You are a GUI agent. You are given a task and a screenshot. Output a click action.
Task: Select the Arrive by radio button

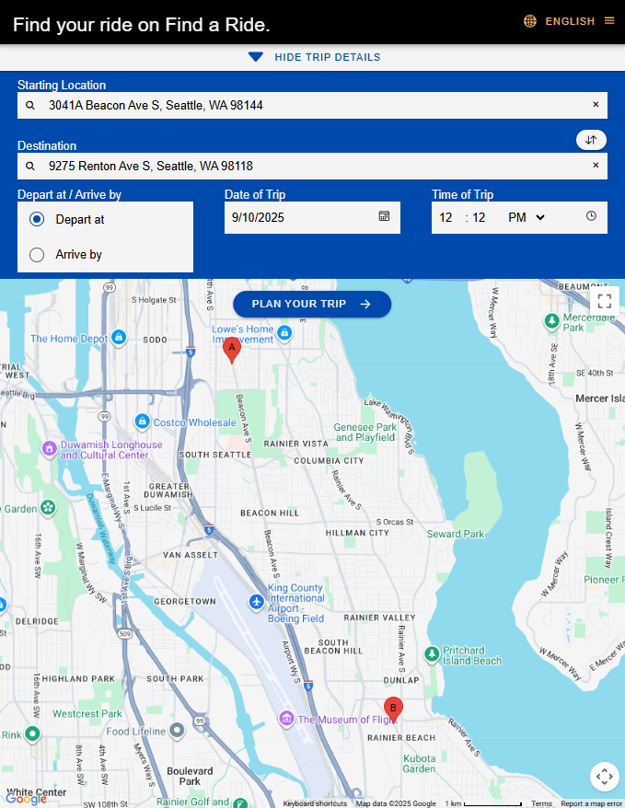coord(37,255)
